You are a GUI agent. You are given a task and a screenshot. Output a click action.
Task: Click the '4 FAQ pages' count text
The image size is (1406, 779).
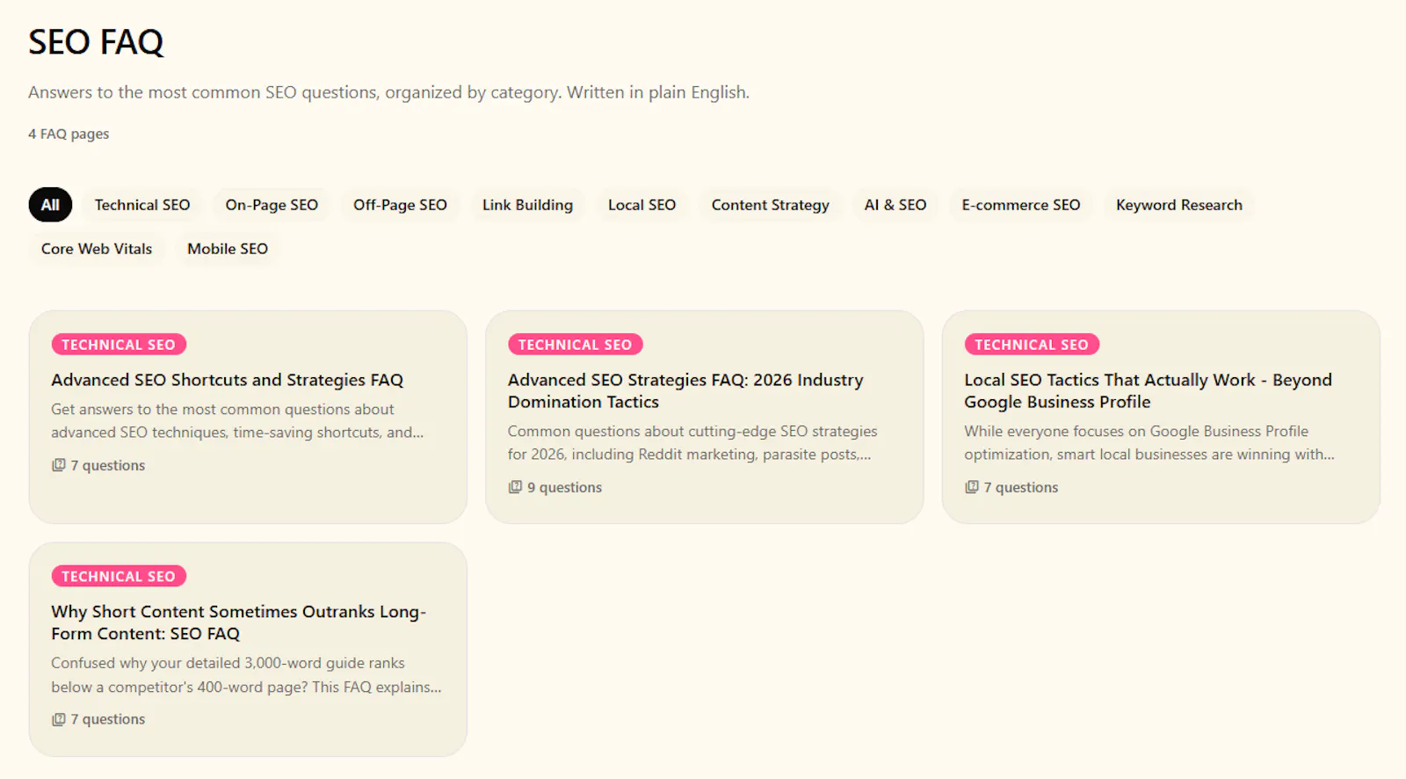point(69,134)
